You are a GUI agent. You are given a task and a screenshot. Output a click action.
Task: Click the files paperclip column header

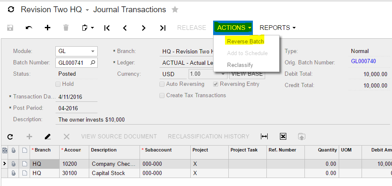pos(14,150)
